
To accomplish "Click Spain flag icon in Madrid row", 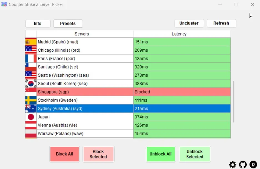I will [31, 42].
